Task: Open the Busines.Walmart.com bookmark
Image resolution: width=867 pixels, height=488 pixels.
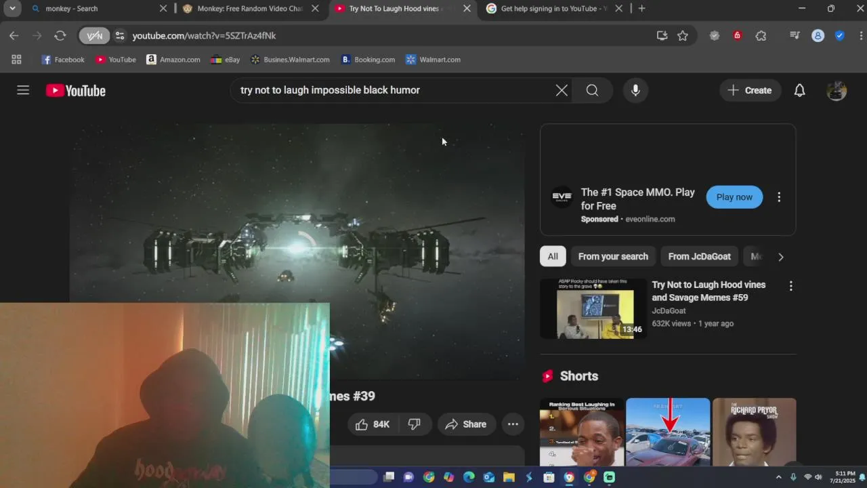Action: (x=290, y=60)
